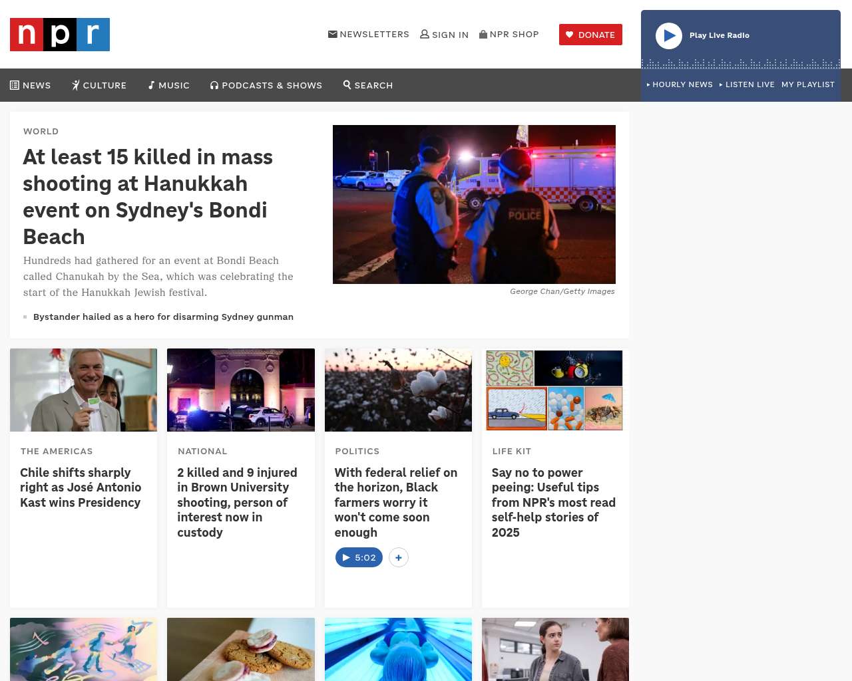Add farmers story to playlist
852x681 pixels.
399,557
